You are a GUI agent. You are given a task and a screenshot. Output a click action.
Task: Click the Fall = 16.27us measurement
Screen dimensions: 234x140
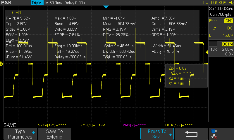click(x=67, y=51)
